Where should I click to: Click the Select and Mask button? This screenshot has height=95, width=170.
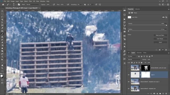pos(160,35)
